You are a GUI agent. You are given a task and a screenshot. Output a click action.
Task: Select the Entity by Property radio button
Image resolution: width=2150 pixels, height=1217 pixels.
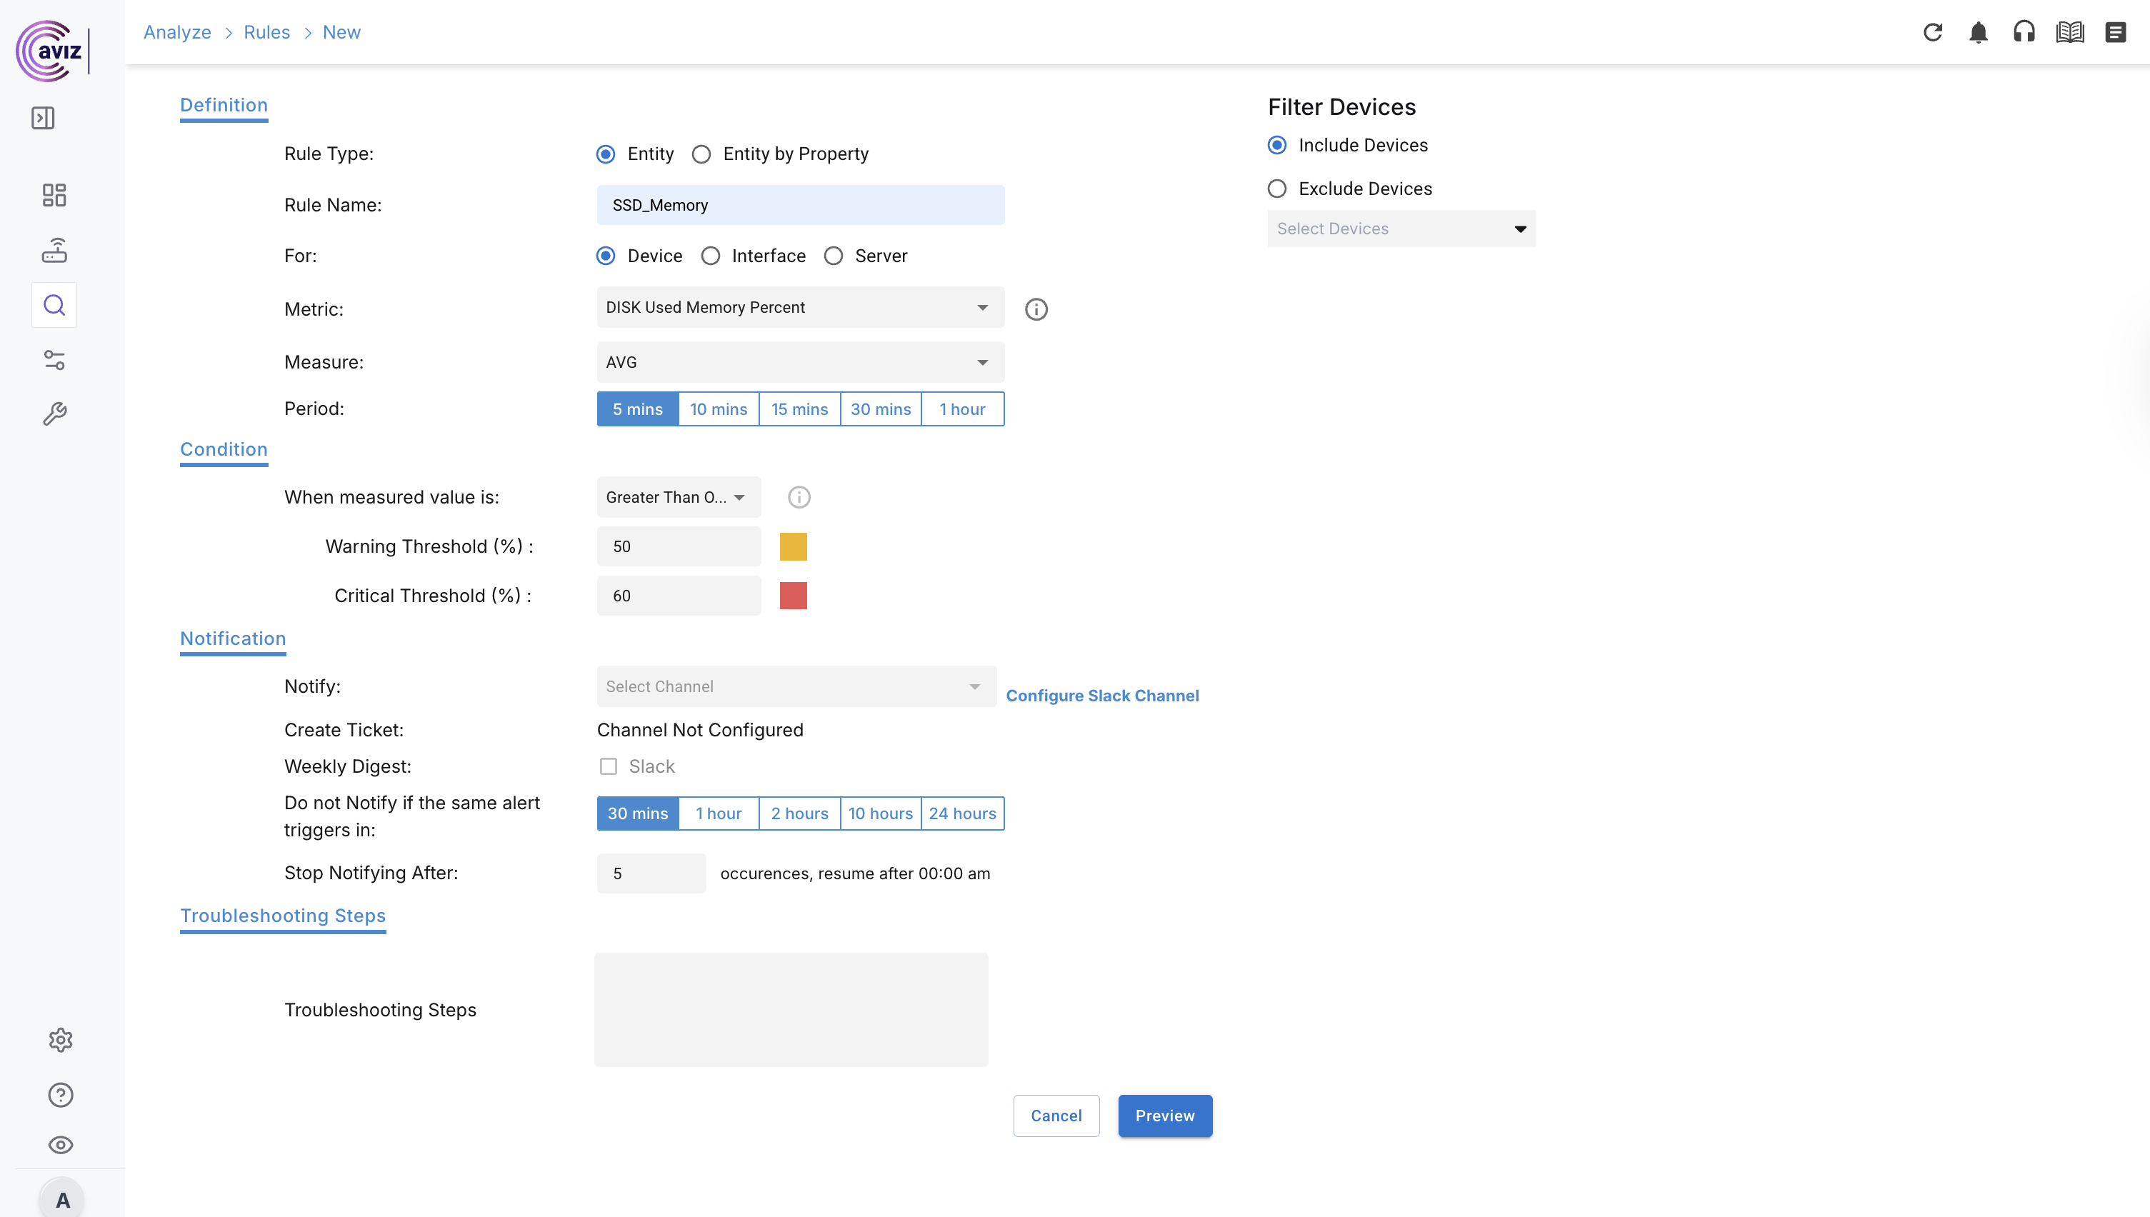click(701, 154)
